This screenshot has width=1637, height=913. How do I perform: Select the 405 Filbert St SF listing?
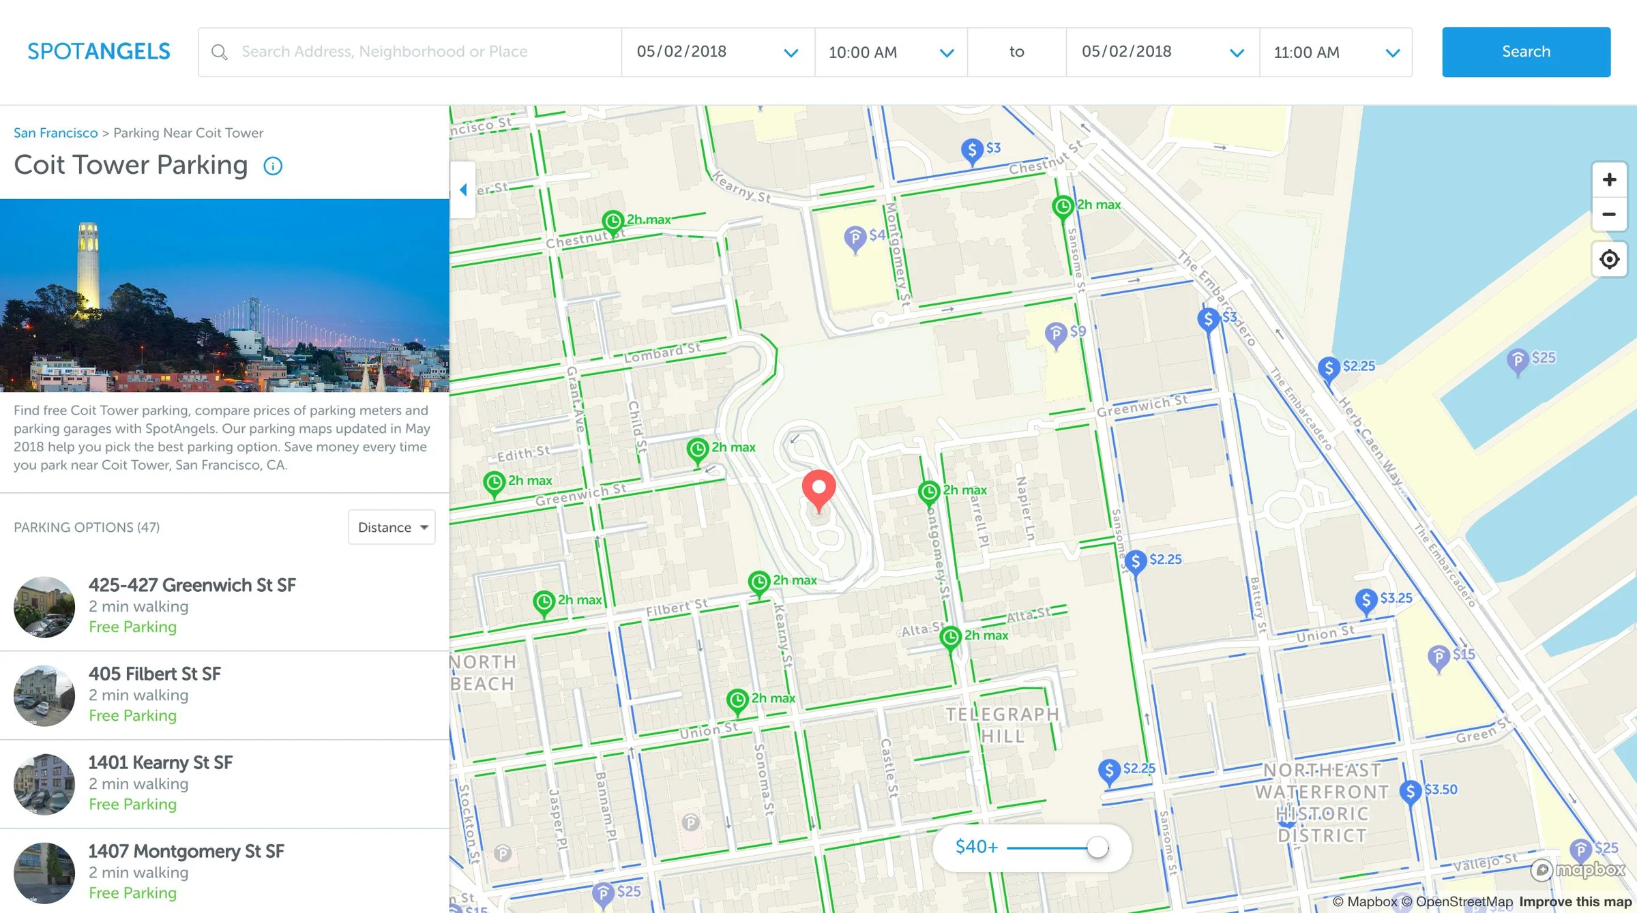coord(224,695)
